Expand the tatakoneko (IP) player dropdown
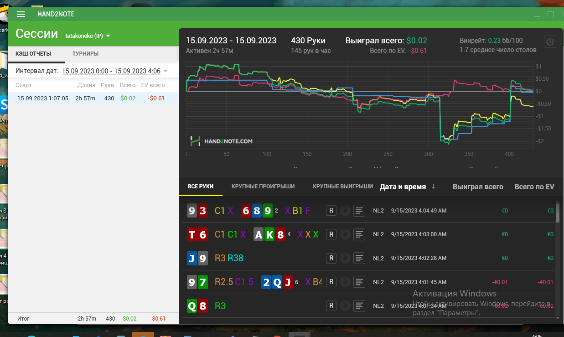The image size is (564, 337). pyautogui.click(x=88, y=36)
